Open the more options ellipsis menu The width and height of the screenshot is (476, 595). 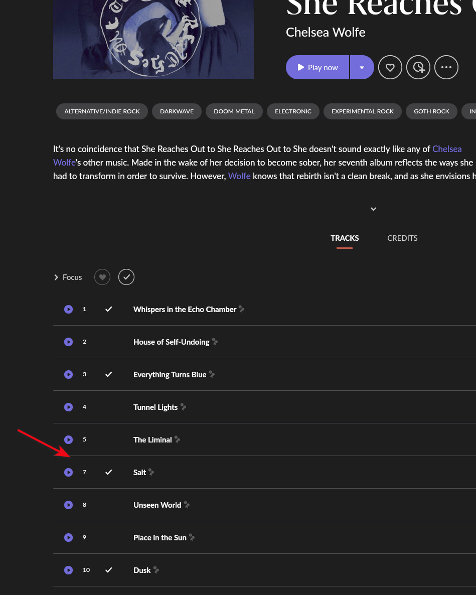pos(446,68)
